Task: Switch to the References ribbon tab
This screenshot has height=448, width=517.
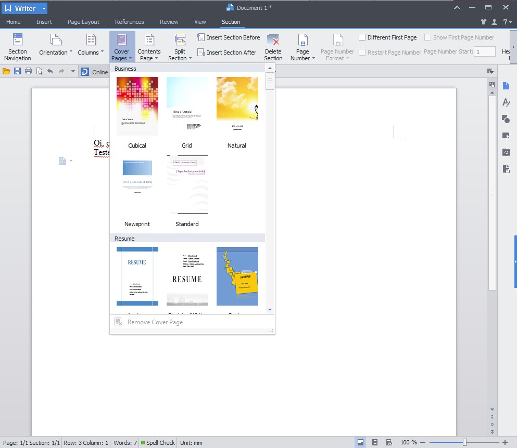Action: point(129,22)
